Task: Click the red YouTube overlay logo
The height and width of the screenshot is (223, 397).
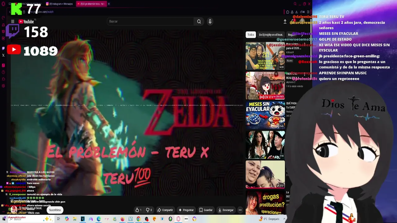Action: [14, 50]
